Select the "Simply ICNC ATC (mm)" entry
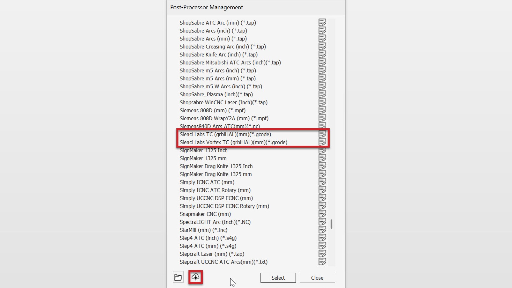Viewport: 512px width, 288px height. (x=207, y=182)
